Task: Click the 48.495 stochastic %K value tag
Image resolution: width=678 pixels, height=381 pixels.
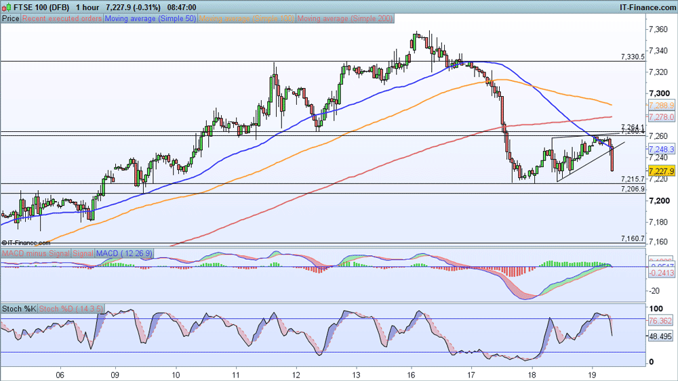Action: tap(660, 336)
